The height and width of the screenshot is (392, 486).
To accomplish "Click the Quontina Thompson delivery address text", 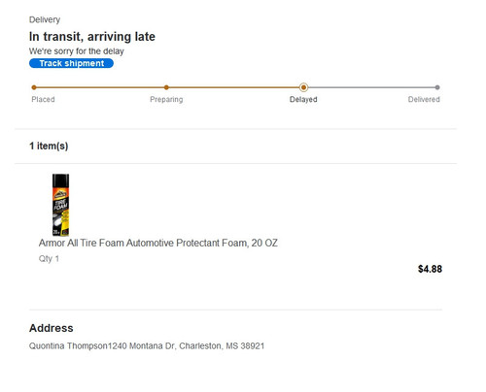I will click(x=147, y=346).
